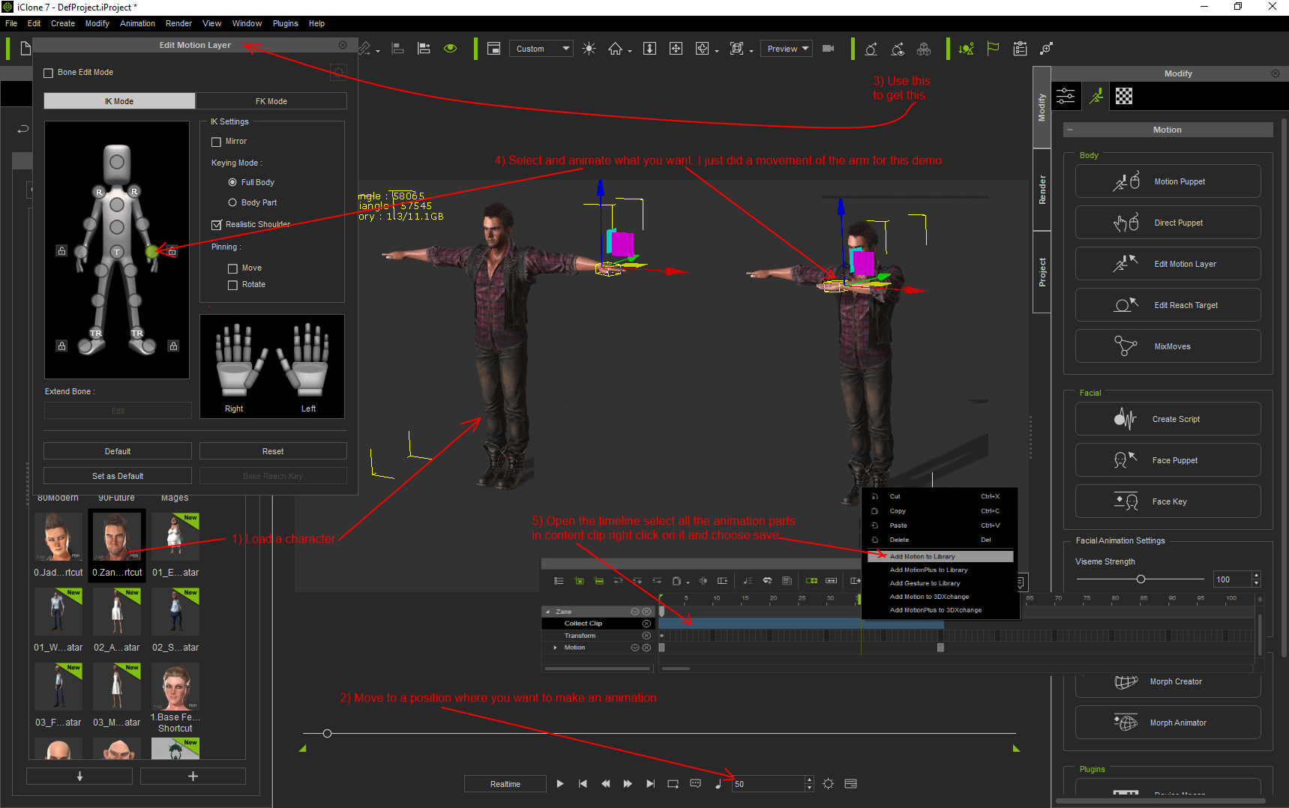Screen dimensions: 1289x808
Task: Click the down-arrow import button under content list
Action: 79,777
